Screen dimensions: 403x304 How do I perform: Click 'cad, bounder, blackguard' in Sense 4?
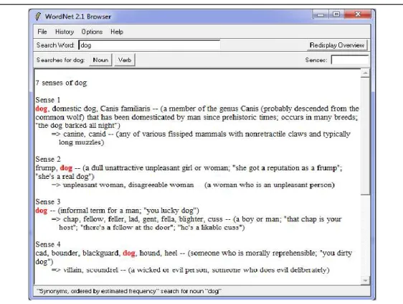(77, 253)
